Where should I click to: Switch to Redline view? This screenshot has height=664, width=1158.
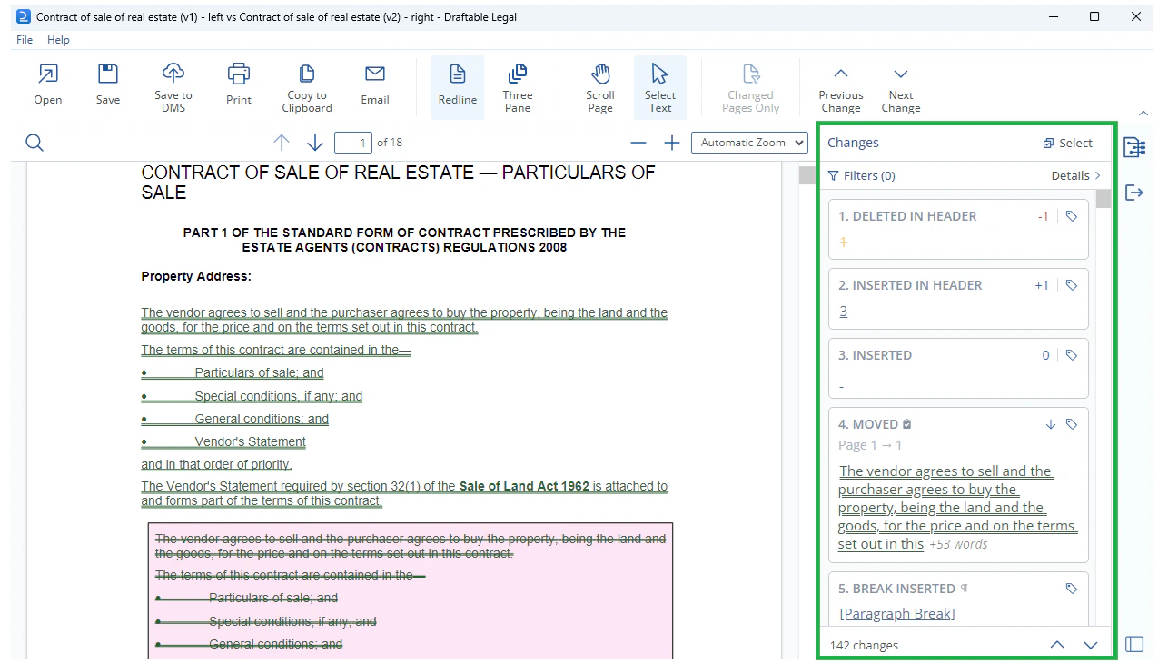[458, 87]
